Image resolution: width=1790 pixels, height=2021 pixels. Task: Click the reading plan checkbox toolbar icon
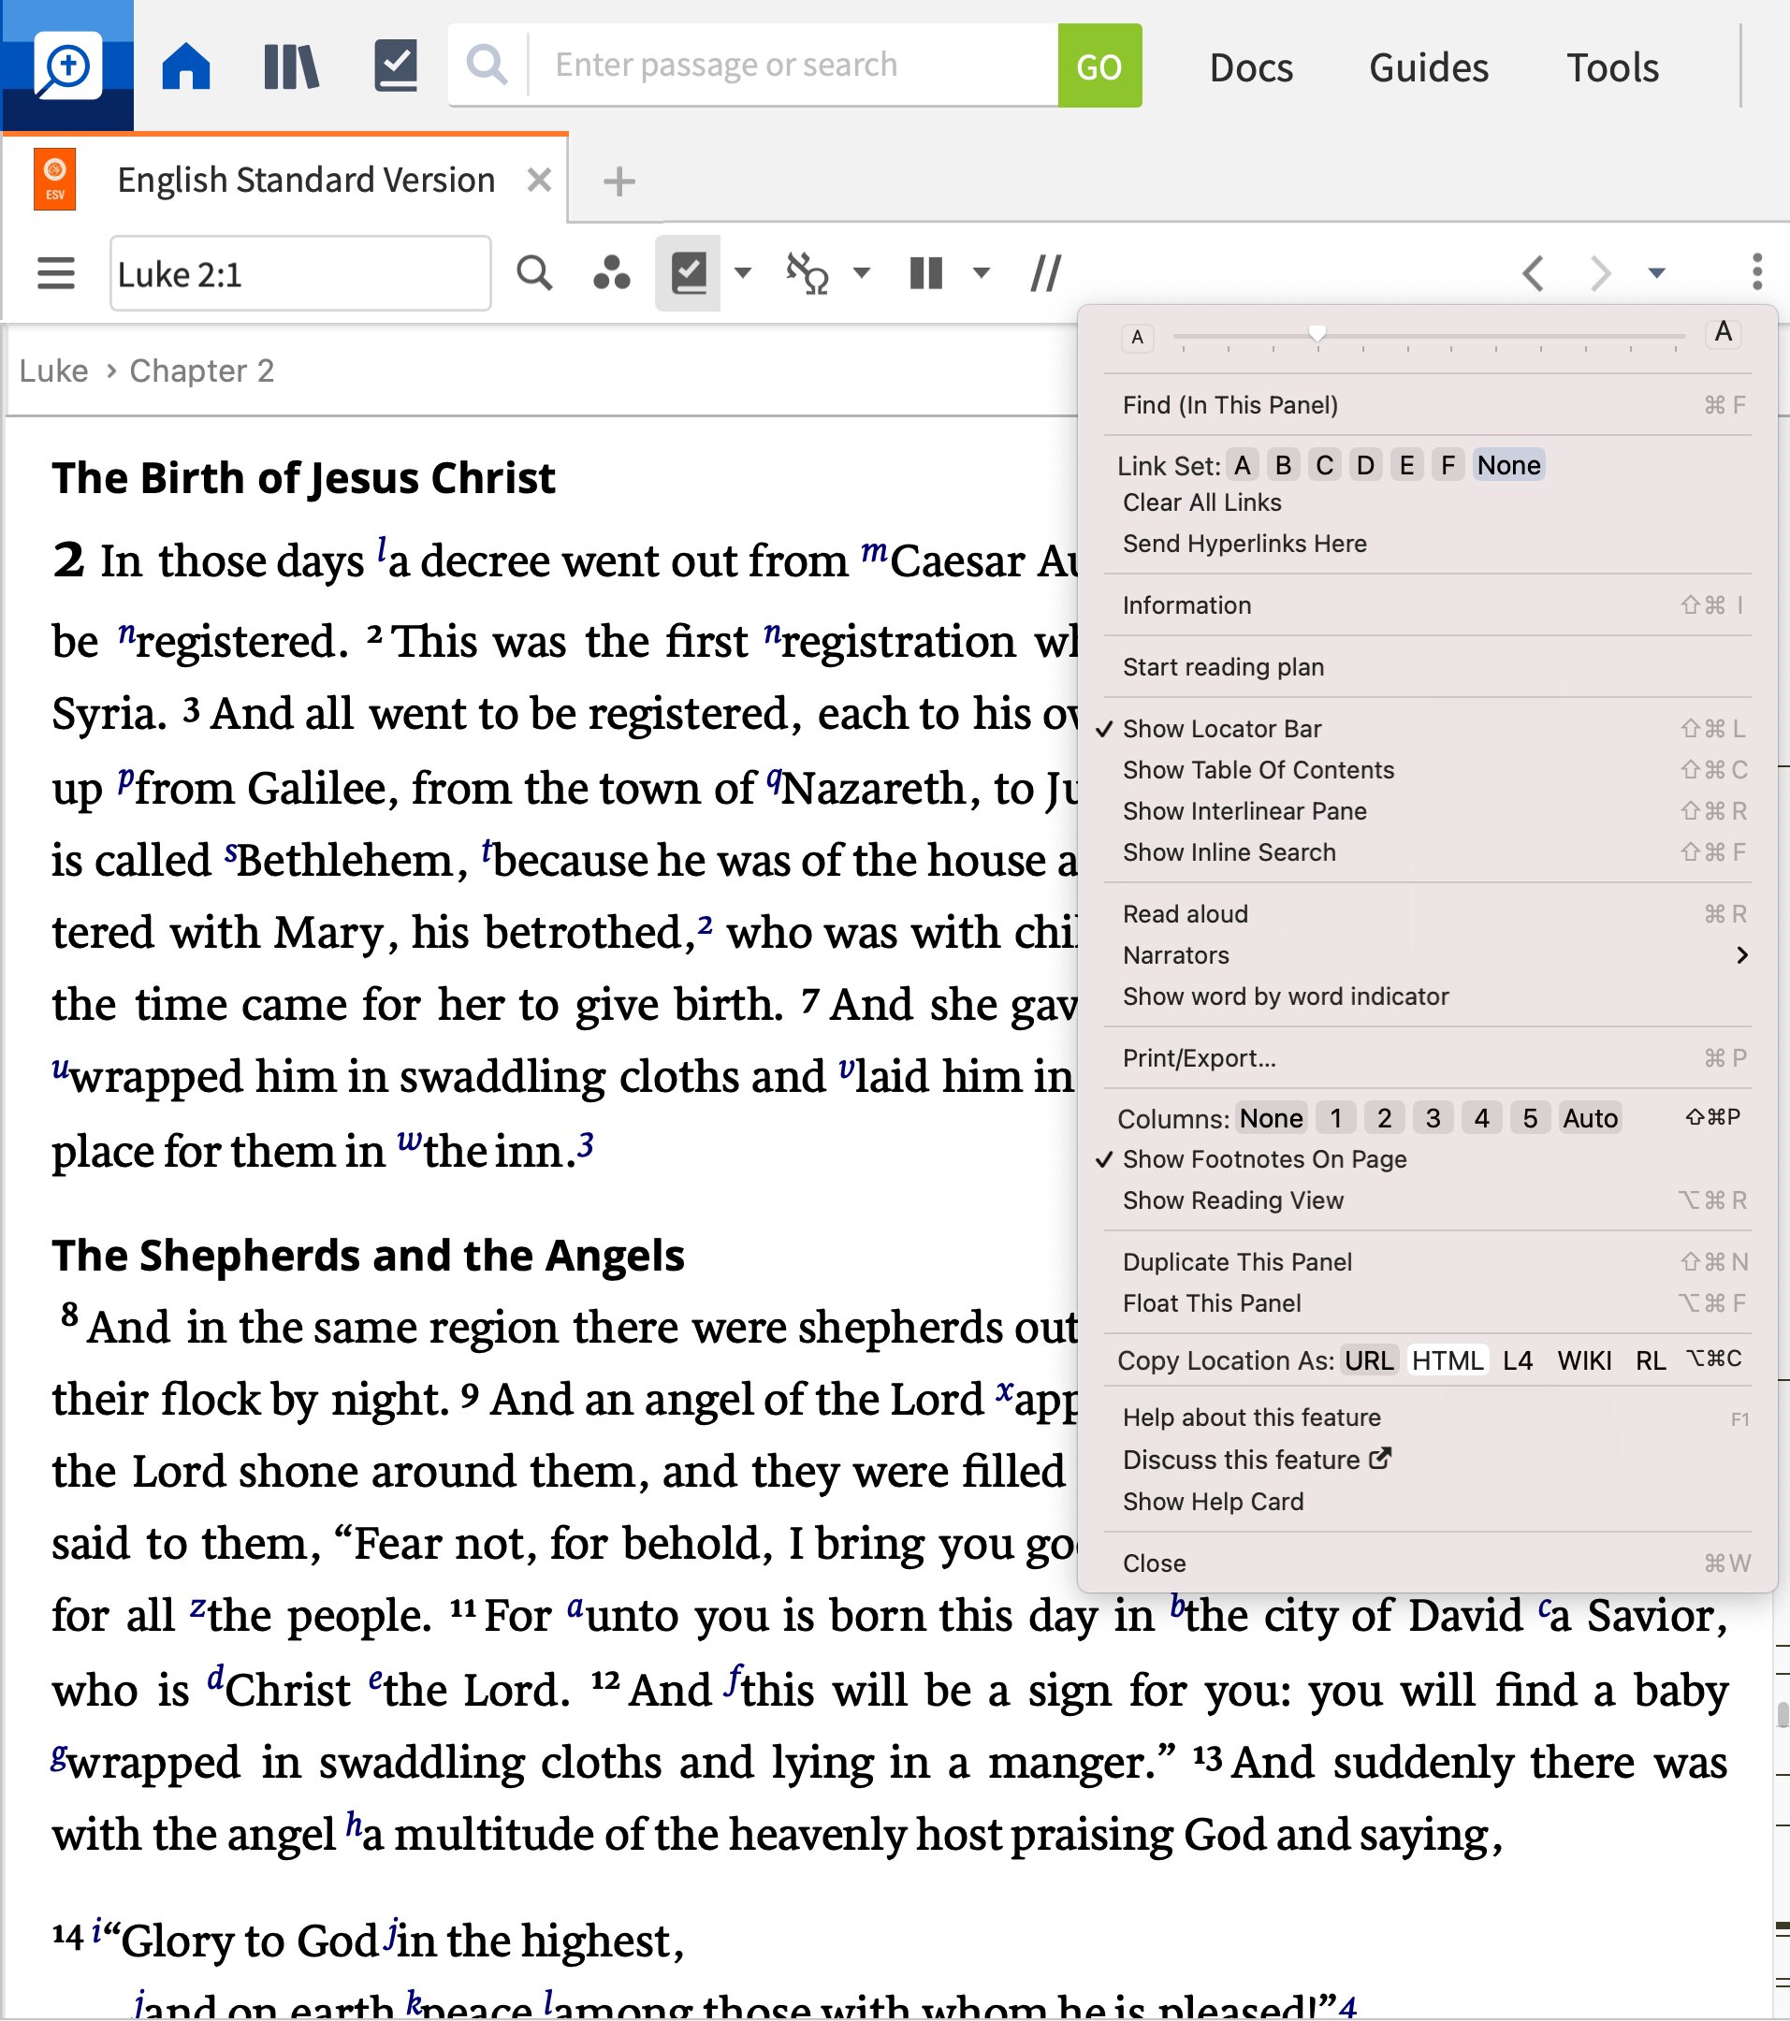click(689, 273)
